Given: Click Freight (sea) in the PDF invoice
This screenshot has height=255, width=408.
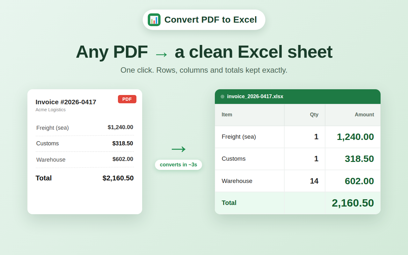Looking at the screenshot, I should point(53,128).
